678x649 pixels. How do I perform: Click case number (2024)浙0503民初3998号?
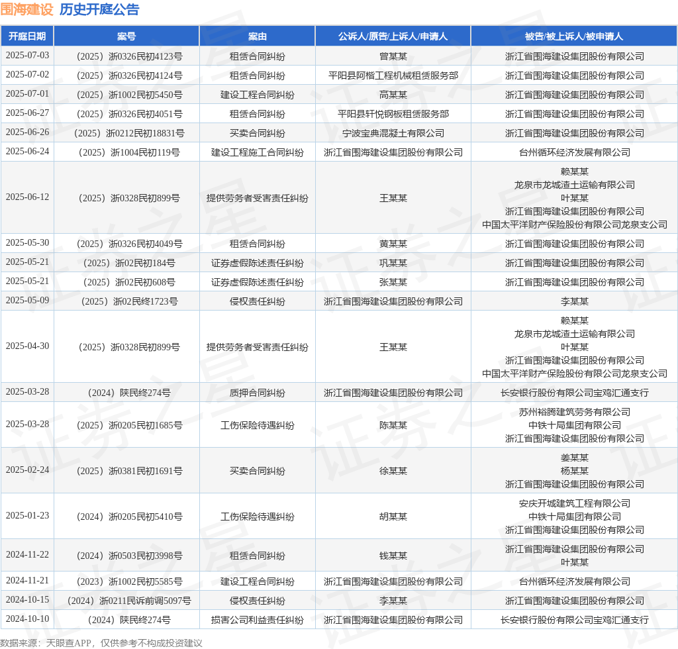129,556
